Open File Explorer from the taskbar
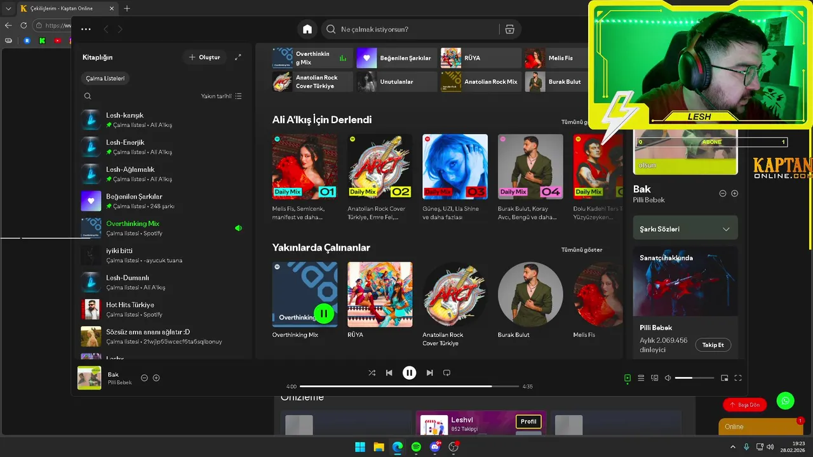The height and width of the screenshot is (457, 813). click(379, 447)
